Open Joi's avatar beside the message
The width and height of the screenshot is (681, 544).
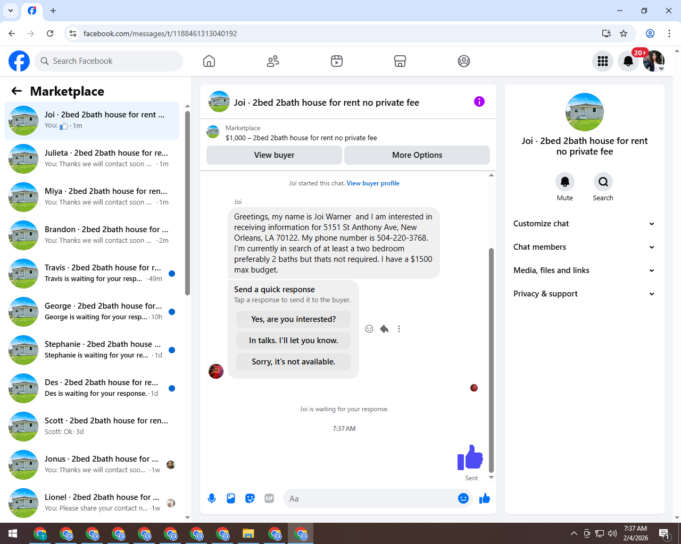216,371
